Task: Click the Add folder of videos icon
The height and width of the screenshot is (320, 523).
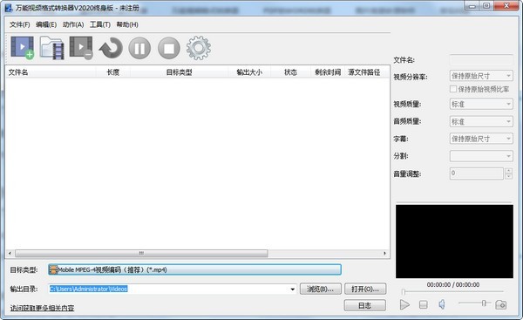Action: [51, 48]
